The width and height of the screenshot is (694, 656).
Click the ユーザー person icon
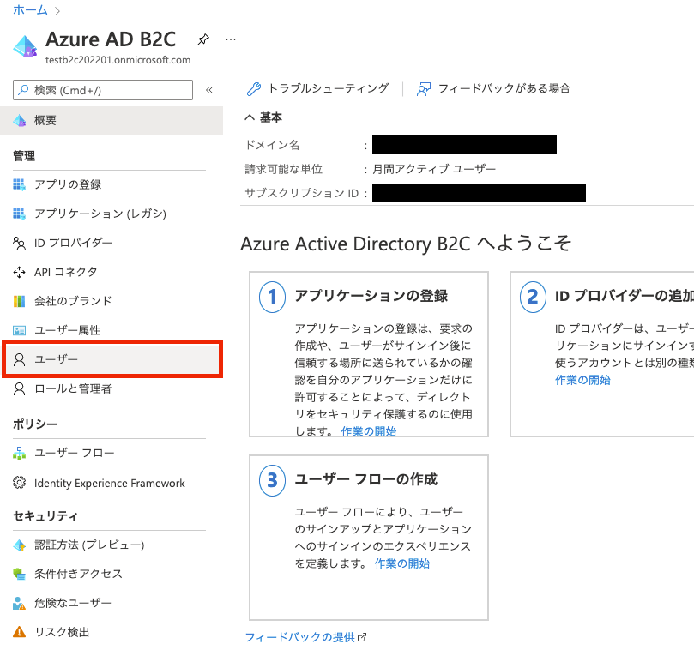(x=19, y=359)
